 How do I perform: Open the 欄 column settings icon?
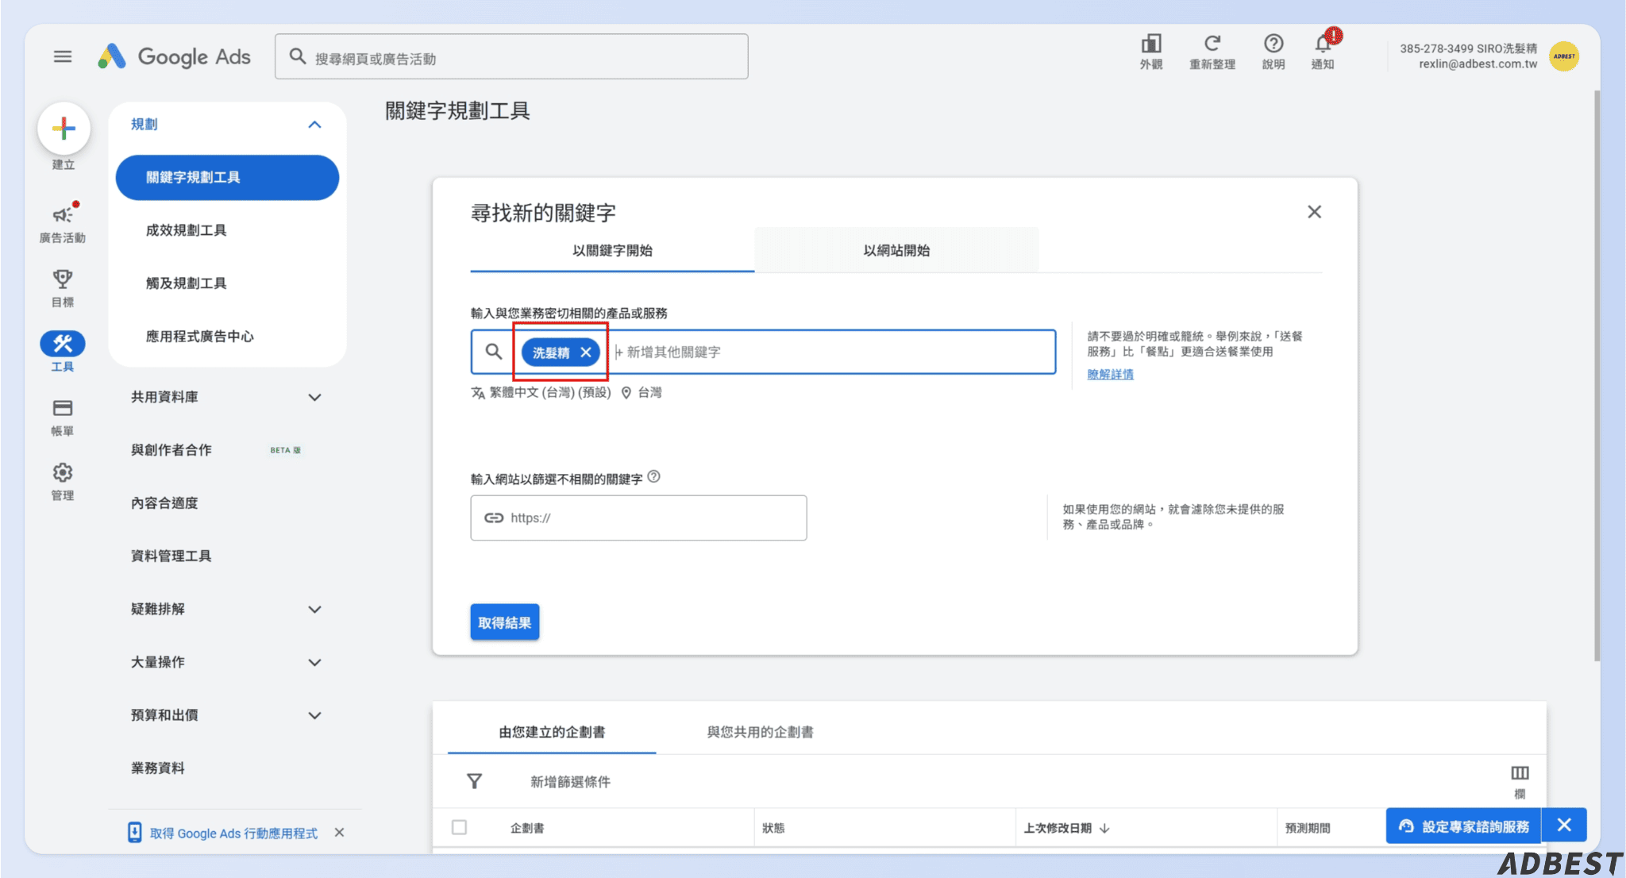pyautogui.click(x=1521, y=772)
